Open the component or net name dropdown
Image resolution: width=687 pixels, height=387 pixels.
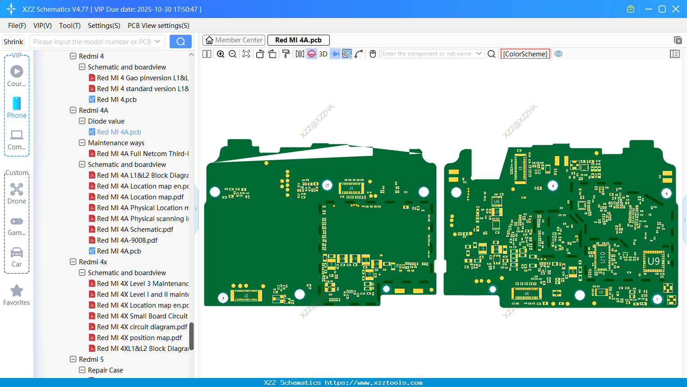pyautogui.click(x=479, y=54)
